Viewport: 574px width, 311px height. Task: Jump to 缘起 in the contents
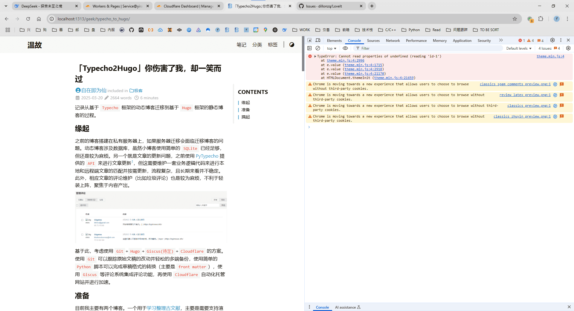pos(246,103)
